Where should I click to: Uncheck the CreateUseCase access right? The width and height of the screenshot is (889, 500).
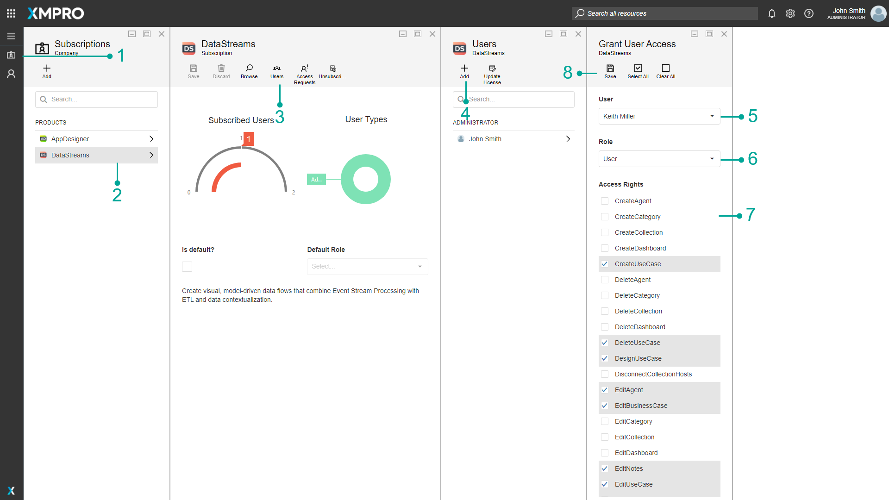tap(605, 264)
